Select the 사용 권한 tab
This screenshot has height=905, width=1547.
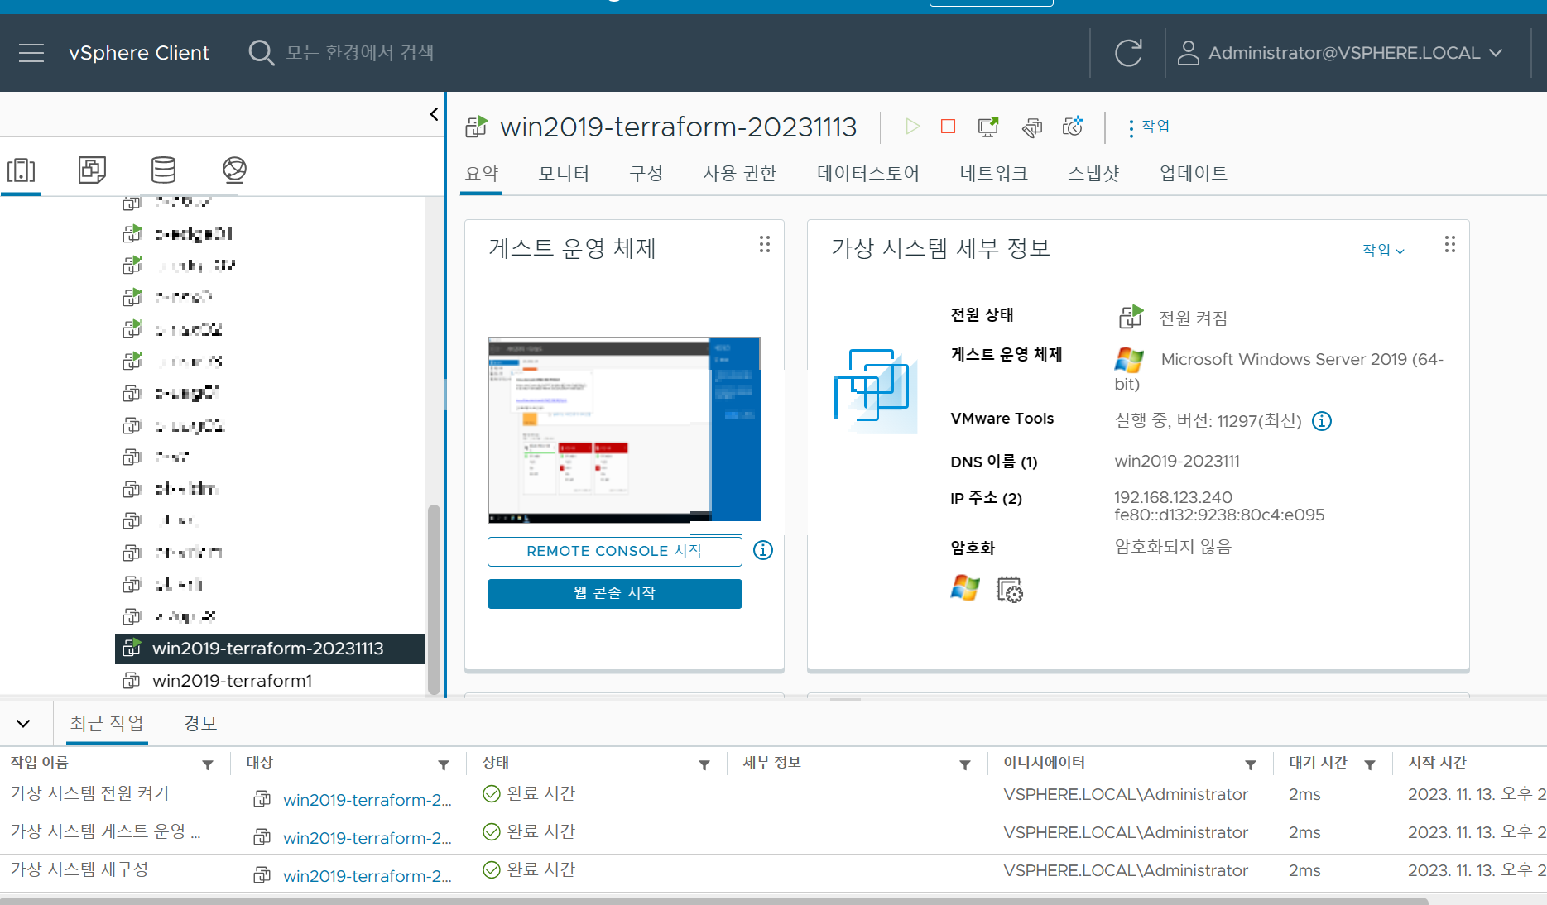click(739, 173)
